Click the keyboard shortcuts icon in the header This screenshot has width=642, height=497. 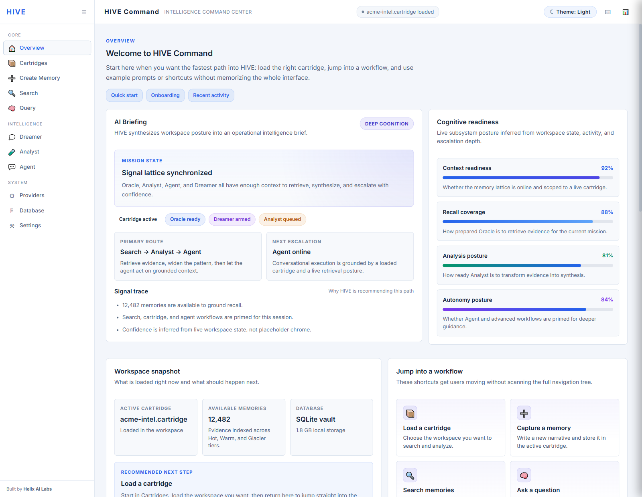coord(607,12)
